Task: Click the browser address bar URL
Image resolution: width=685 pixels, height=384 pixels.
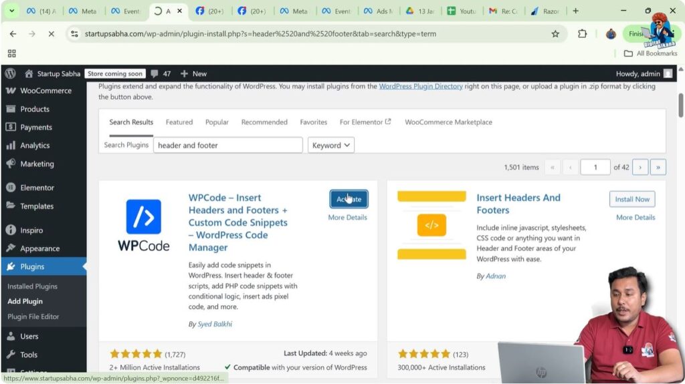Action: pyautogui.click(x=260, y=33)
